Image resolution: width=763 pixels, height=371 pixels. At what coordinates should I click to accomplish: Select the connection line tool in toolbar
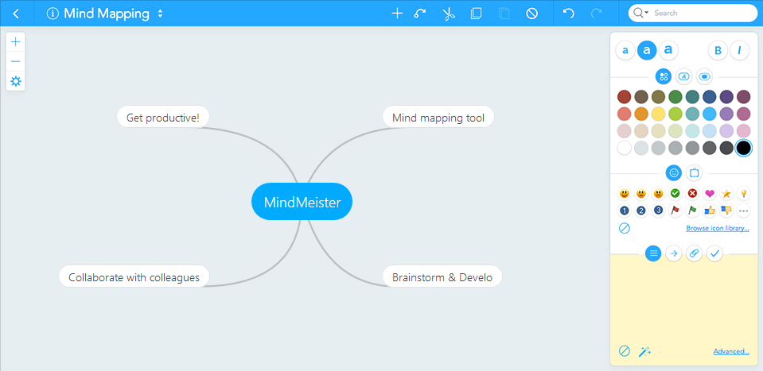pyautogui.click(x=420, y=14)
